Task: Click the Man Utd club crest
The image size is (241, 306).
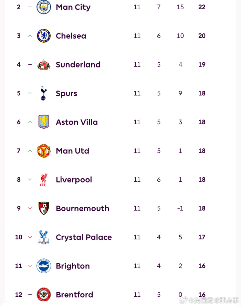Action: point(44,151)
